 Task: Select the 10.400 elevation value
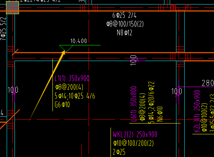pyautogui.click(x=79, y=41)
